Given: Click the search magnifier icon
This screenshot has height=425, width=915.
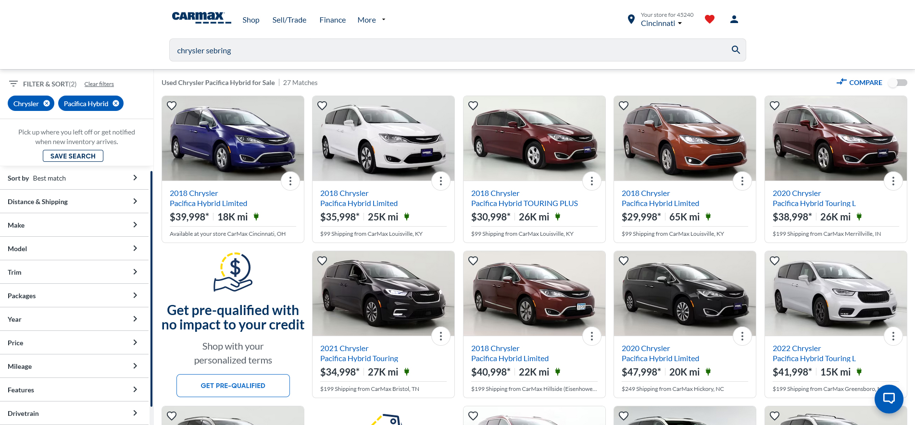Looking at the screenshot, I should [x=736, y=50].
